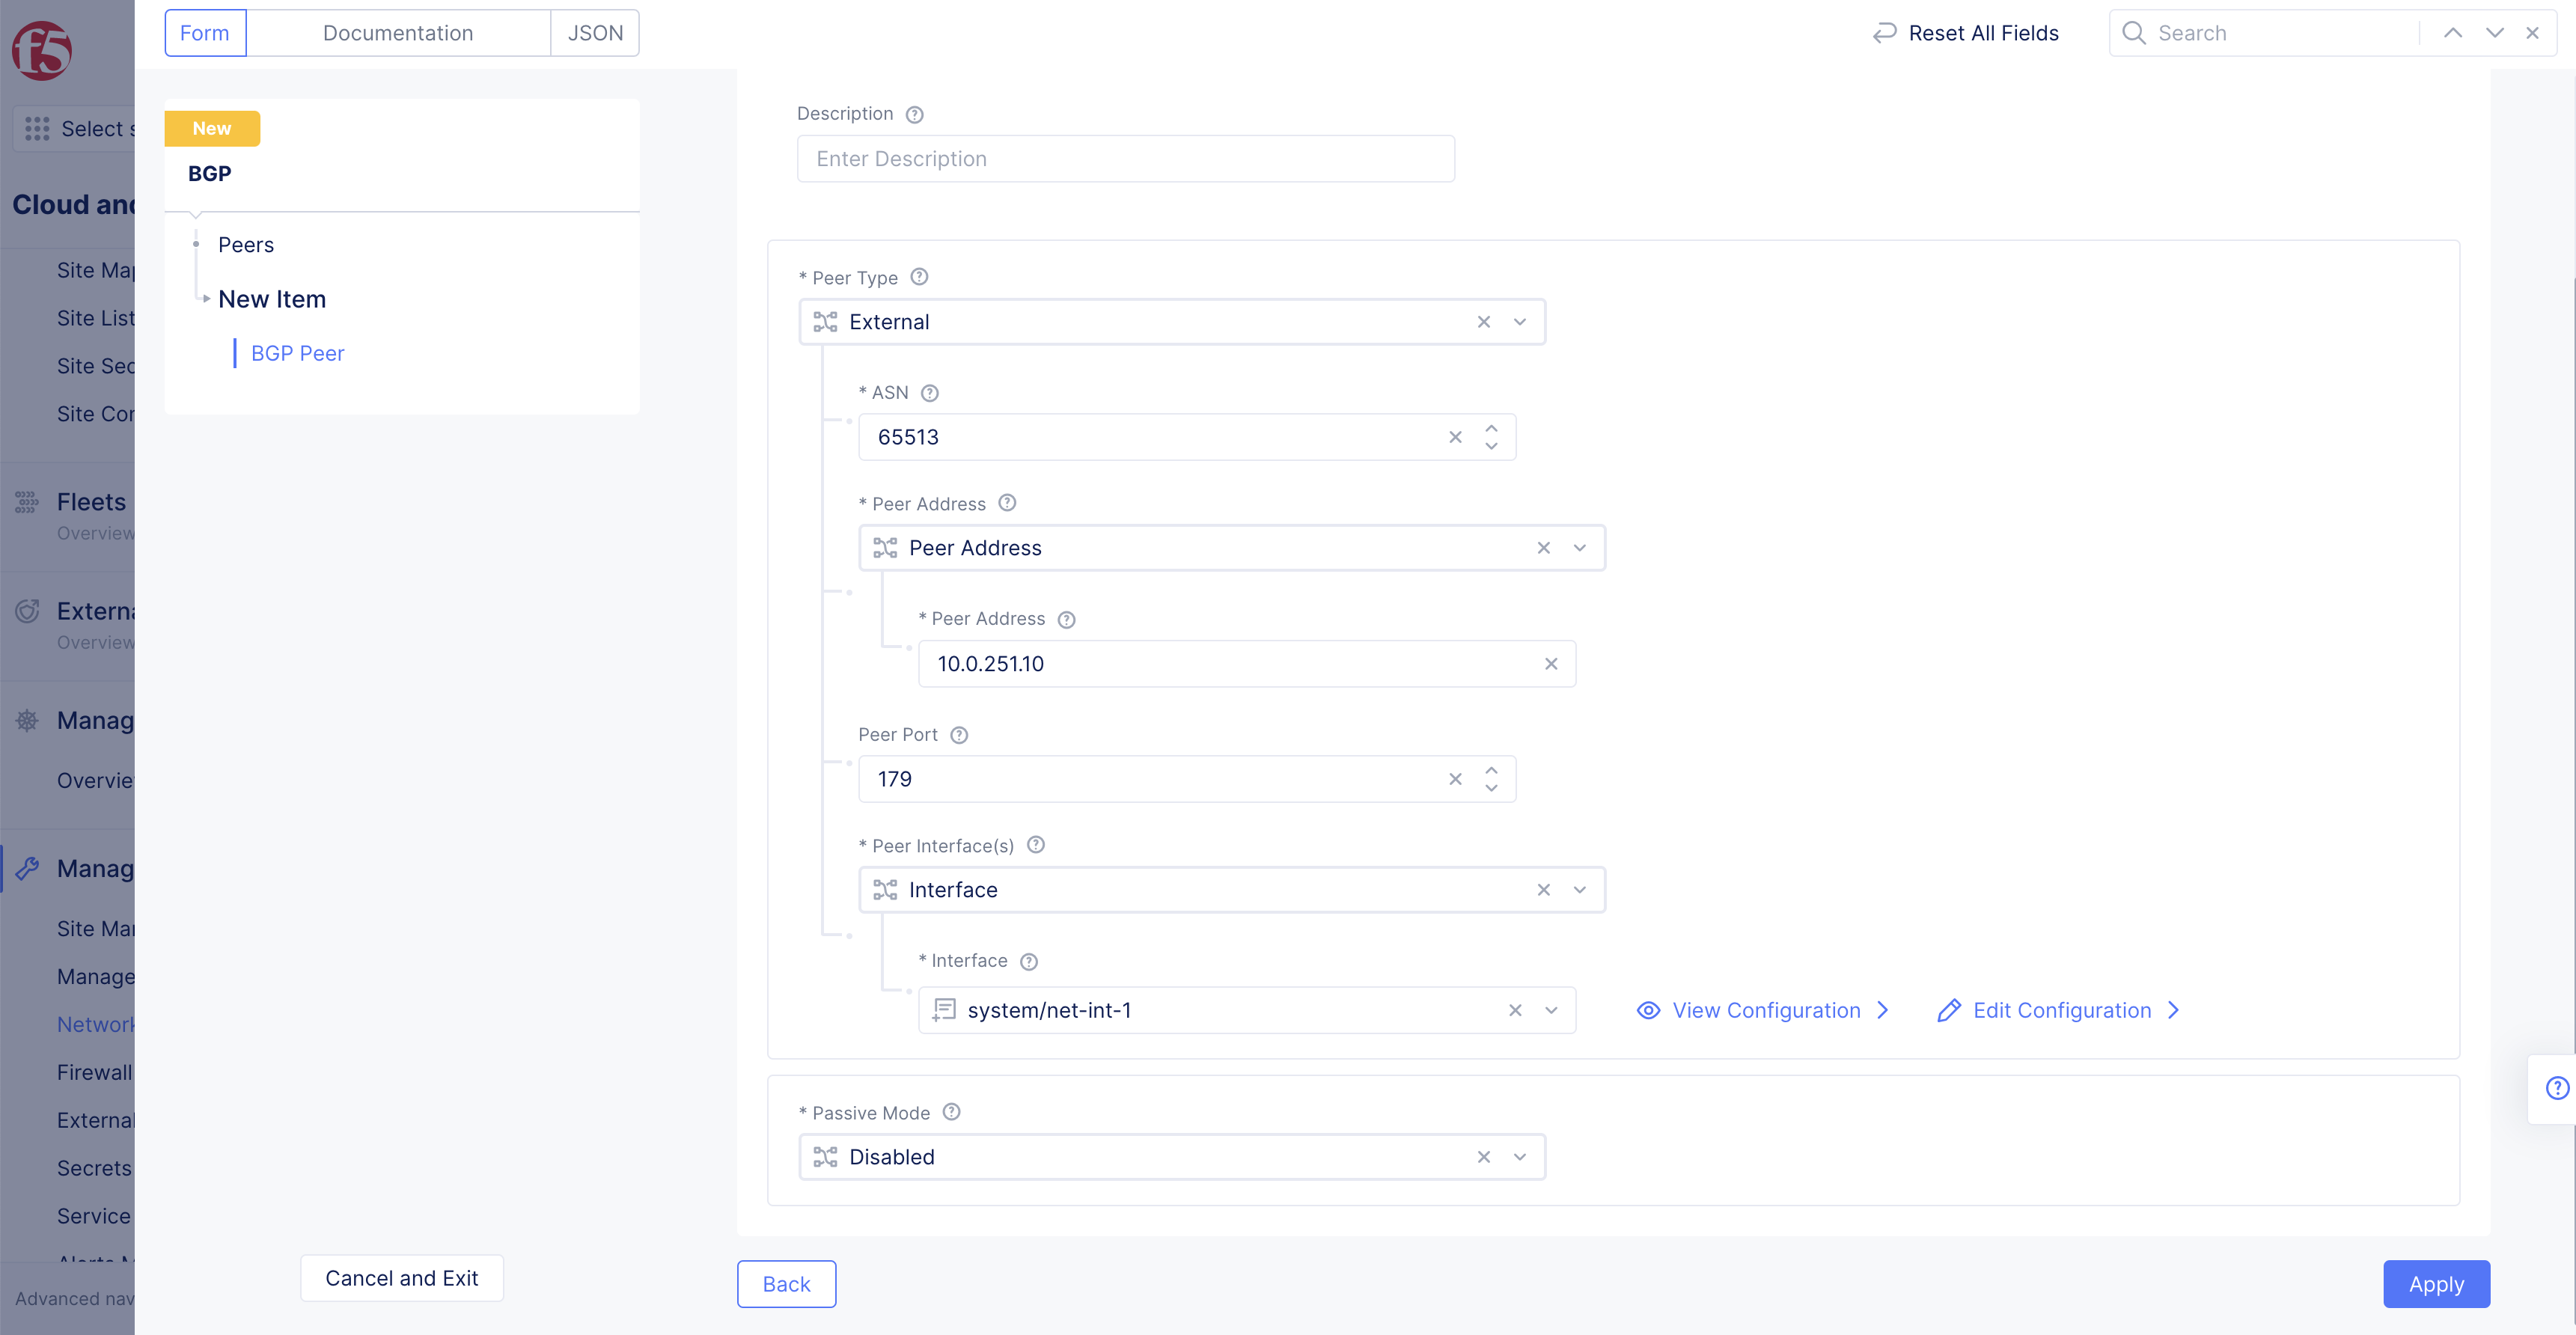The height and width of the screenshot is (1335, 2576).
Task: Focus the Description input field
Action: pos(1125,159)
